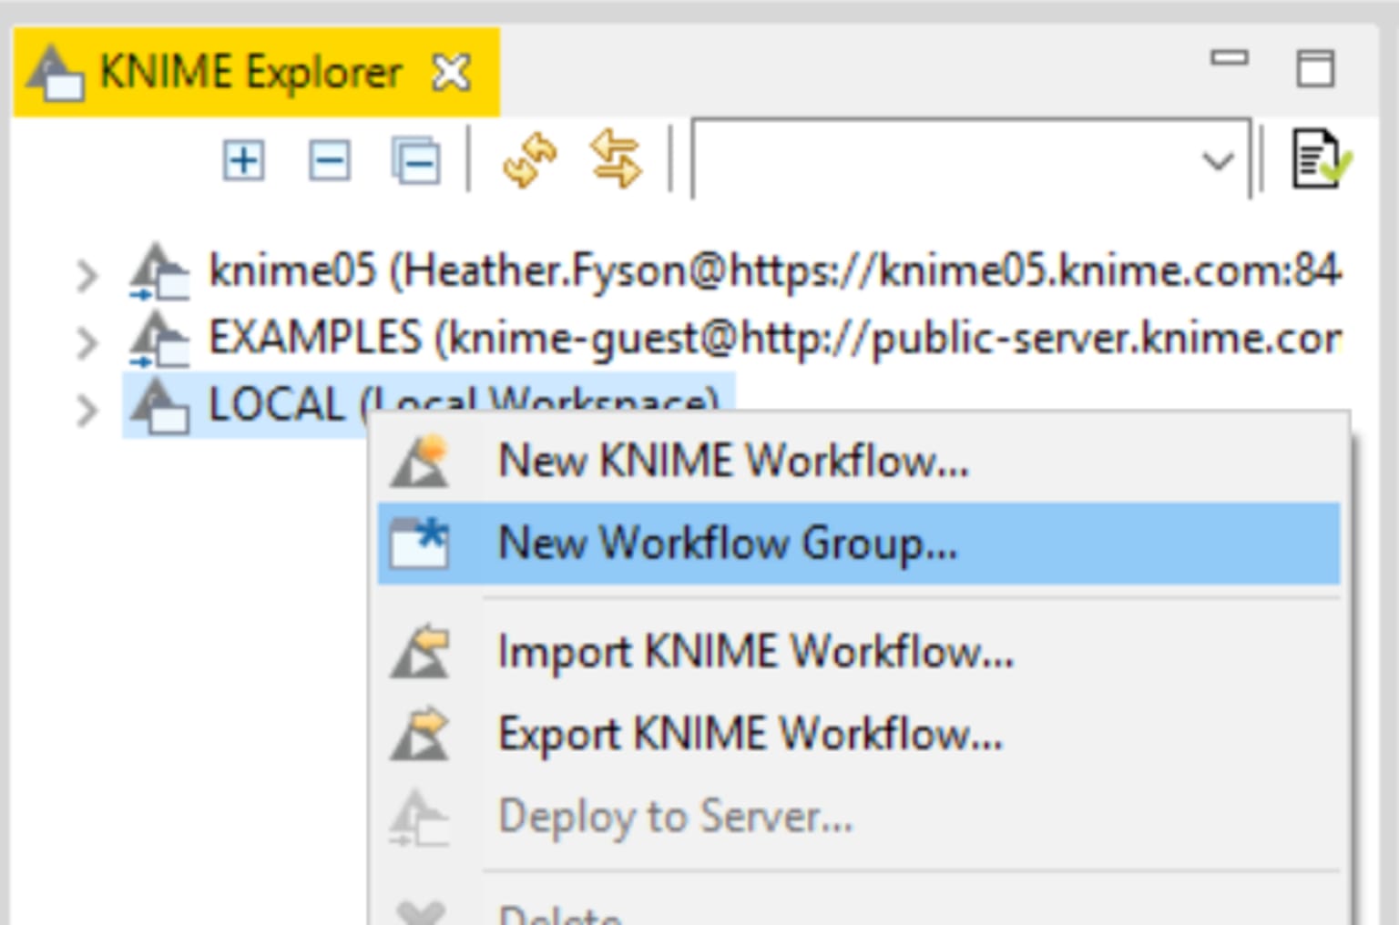Viewport: 1399px width, 925px height.
Task: Click the Export KNIME Workflow icon
Action: [420, 734]
